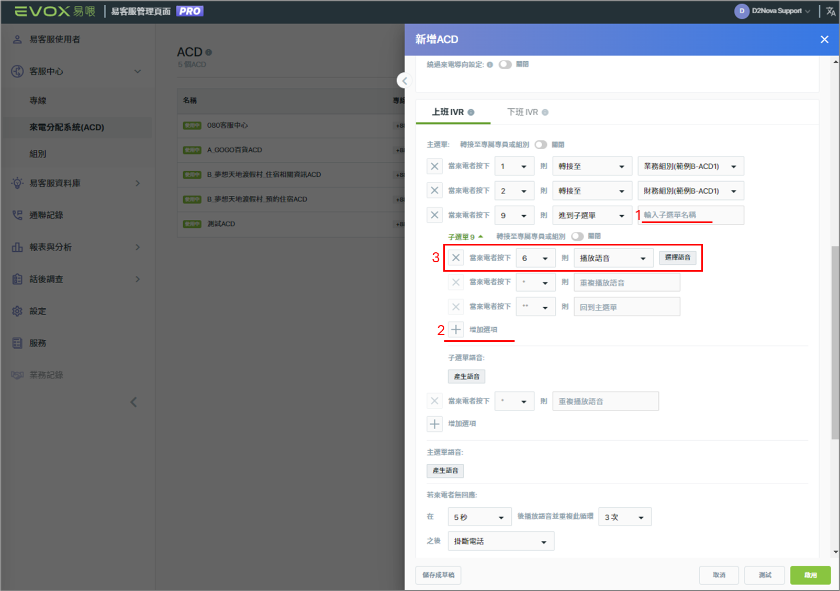Open 組別 in the sidebar
The height and width of the screenshot is (591, 840).
[38, 154]
